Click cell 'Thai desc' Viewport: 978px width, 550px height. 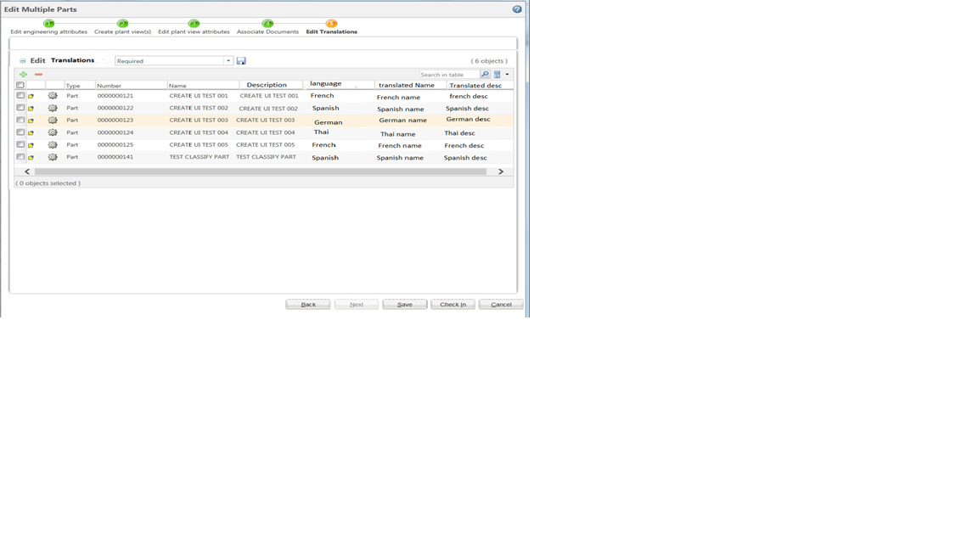(x=459, y=132)
